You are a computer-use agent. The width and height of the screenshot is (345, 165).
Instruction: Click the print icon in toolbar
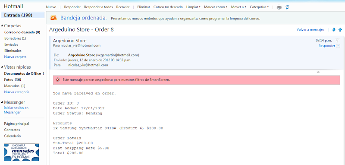279,7
